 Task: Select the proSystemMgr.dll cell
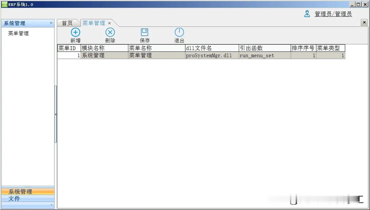click(x=212, y=55)
